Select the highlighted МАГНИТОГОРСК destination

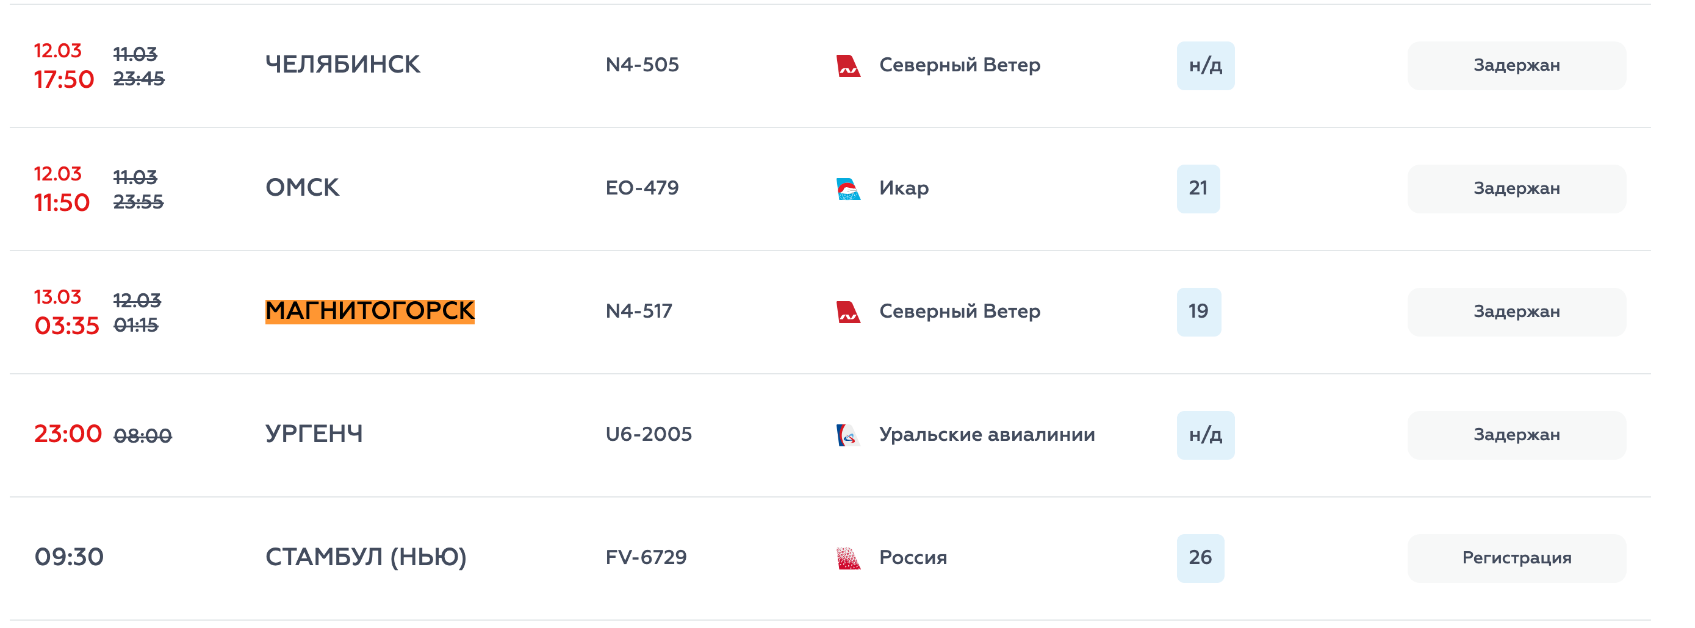click(x=370, y=312)
